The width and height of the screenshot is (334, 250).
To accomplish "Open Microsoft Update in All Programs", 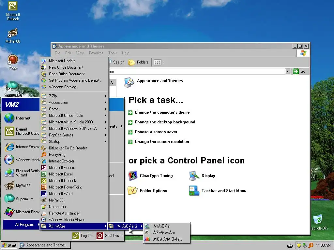I will point(74,61).
